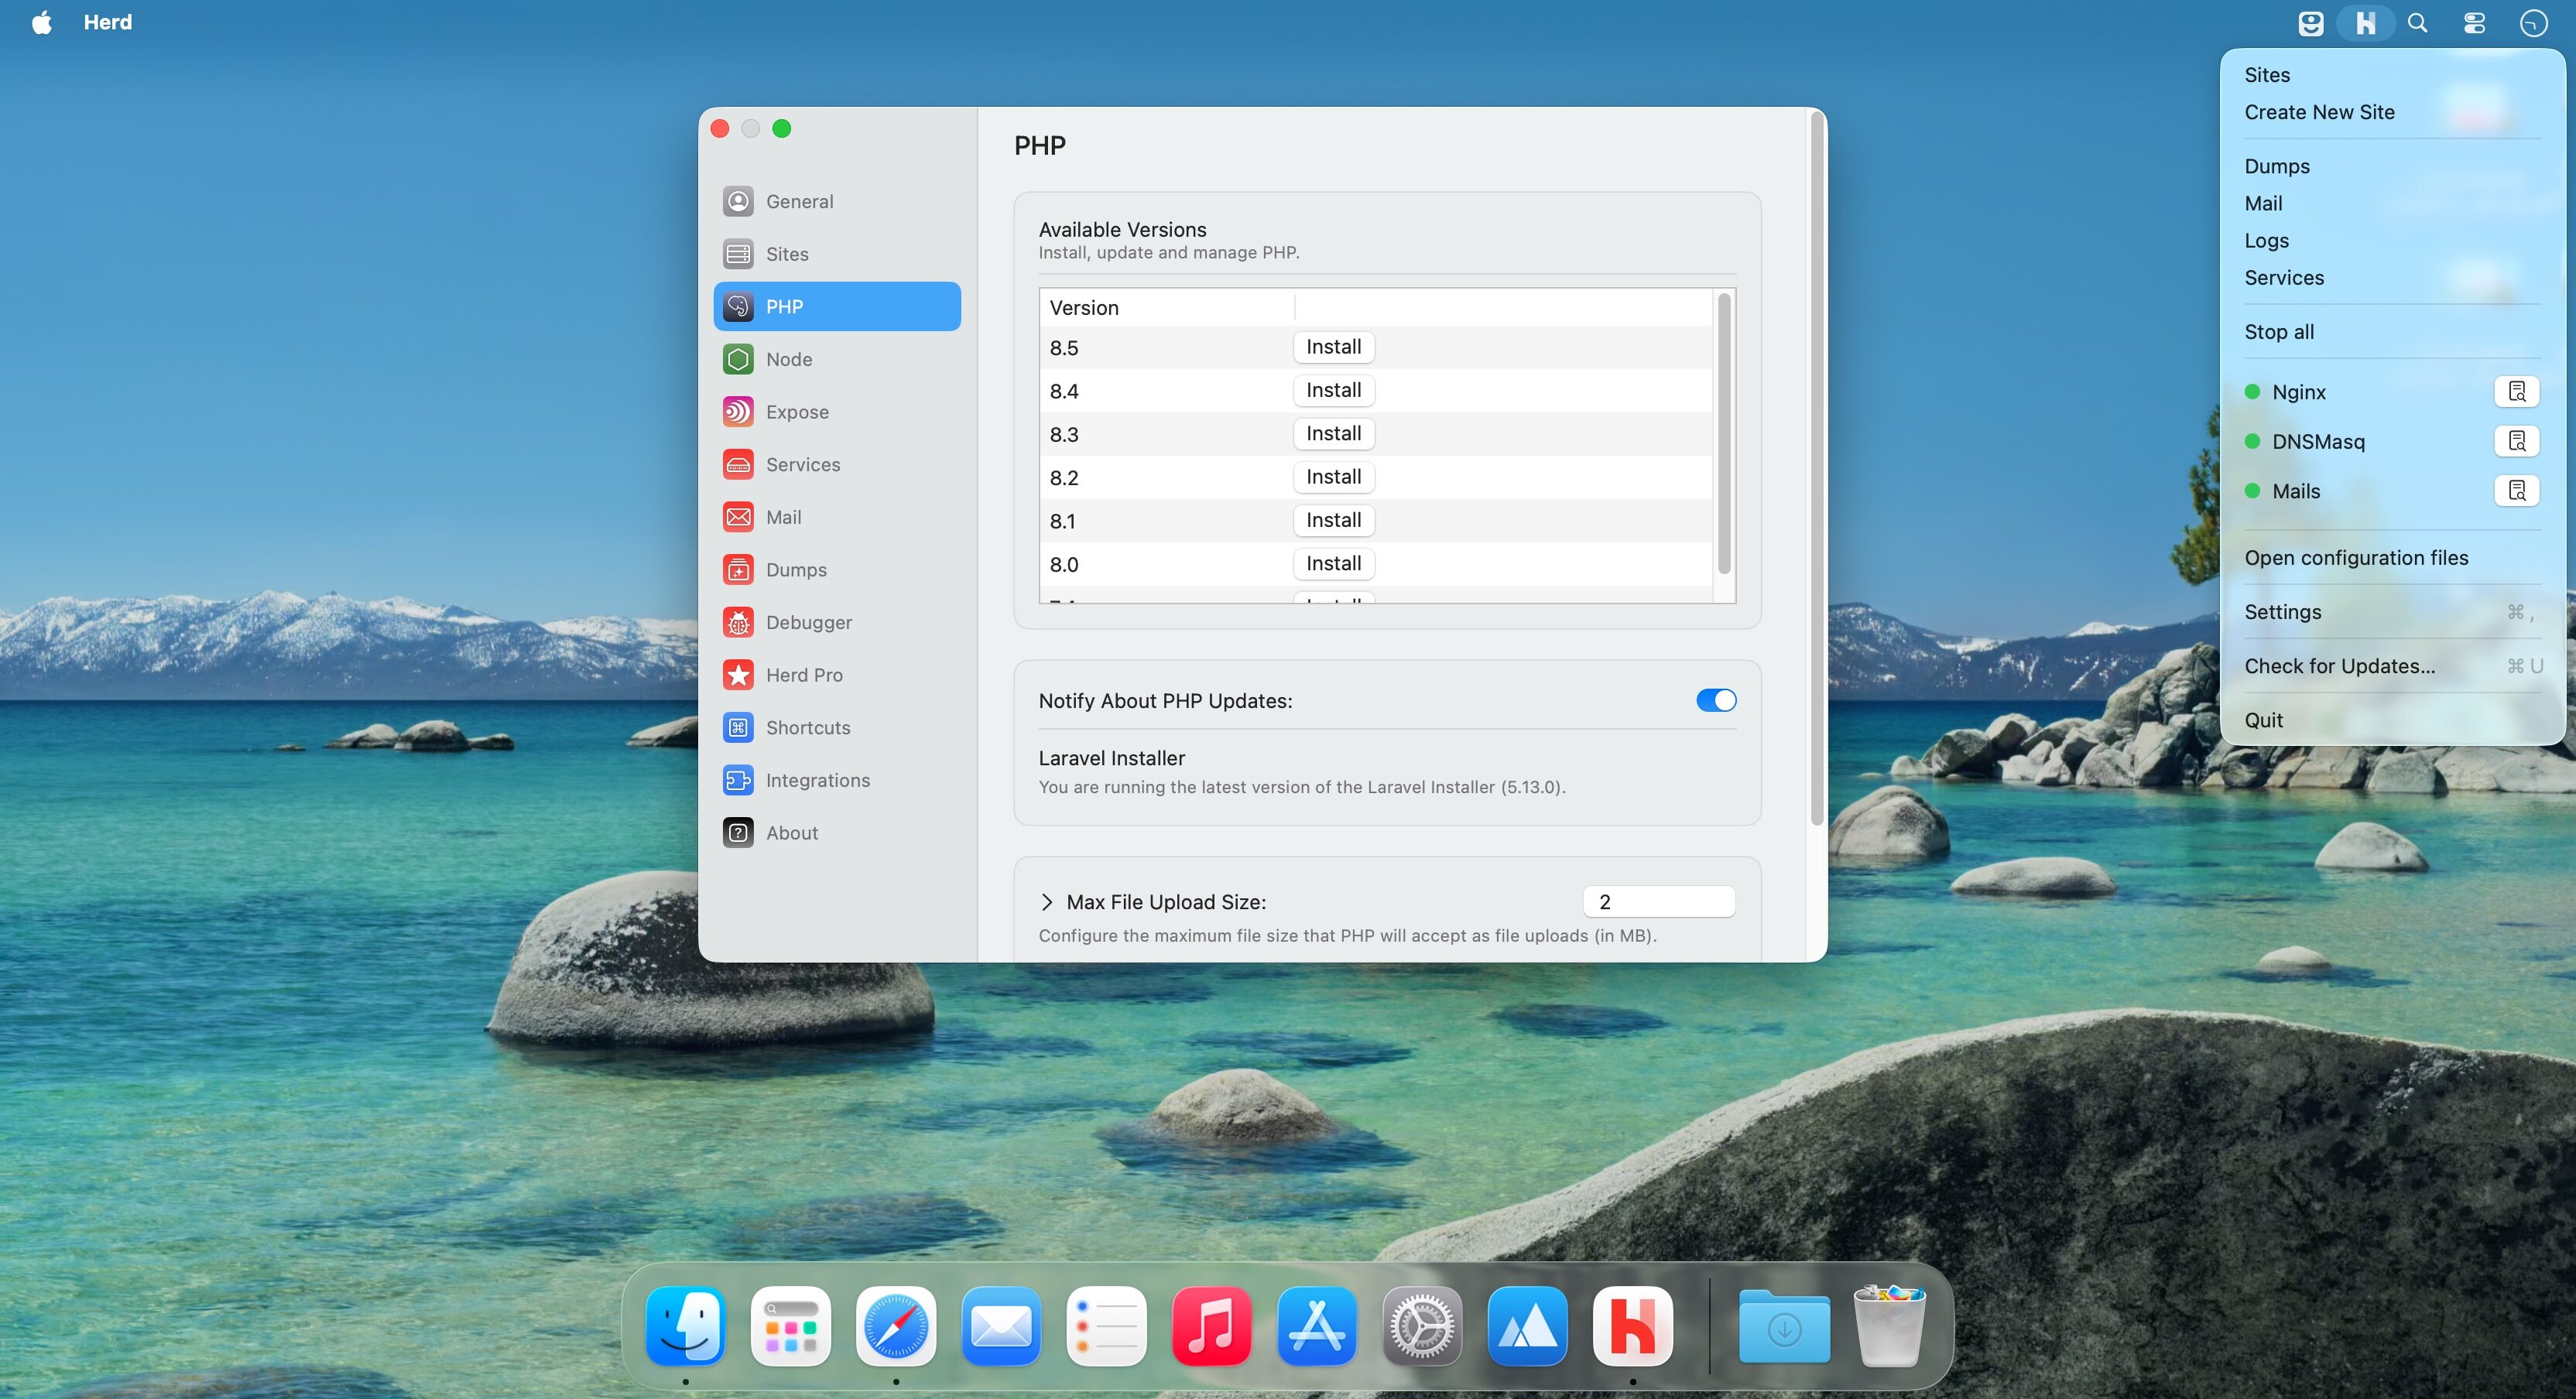The height and width of the screenshot is (1399, 2576).
Task: Open DNSMasq log viewer icon
Action: point(2516,441)
